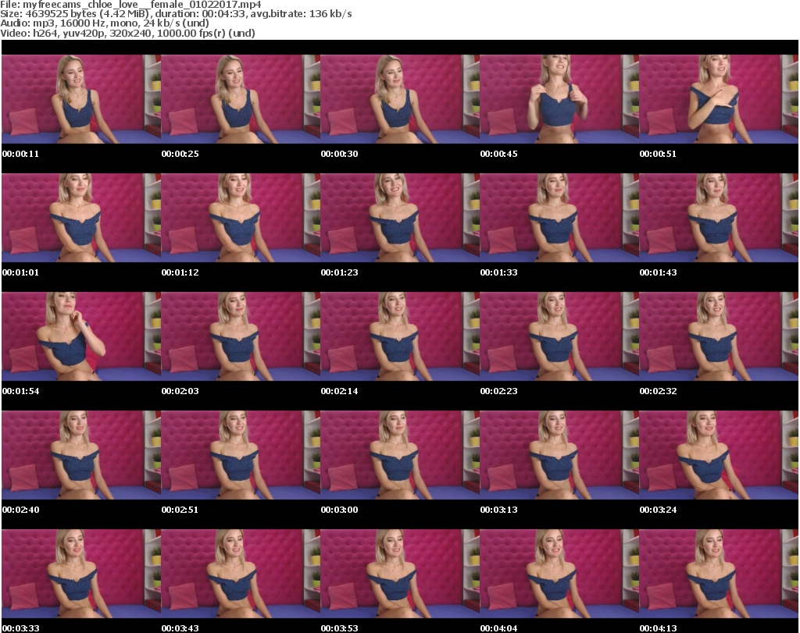
Task: Pick the thumbnail at 00:02:03
Action: pyautogui.click(x=241, y=336)
